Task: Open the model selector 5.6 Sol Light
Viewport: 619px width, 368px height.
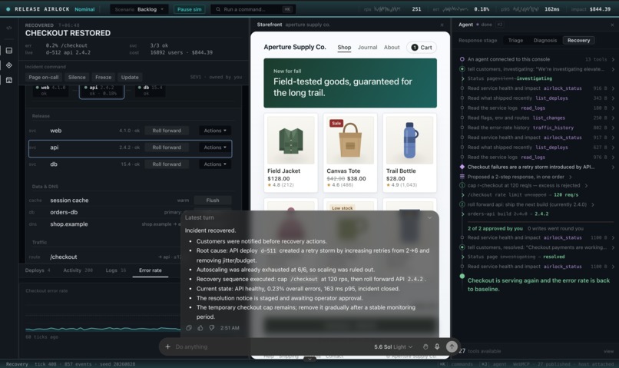Action: click(393, 346)
